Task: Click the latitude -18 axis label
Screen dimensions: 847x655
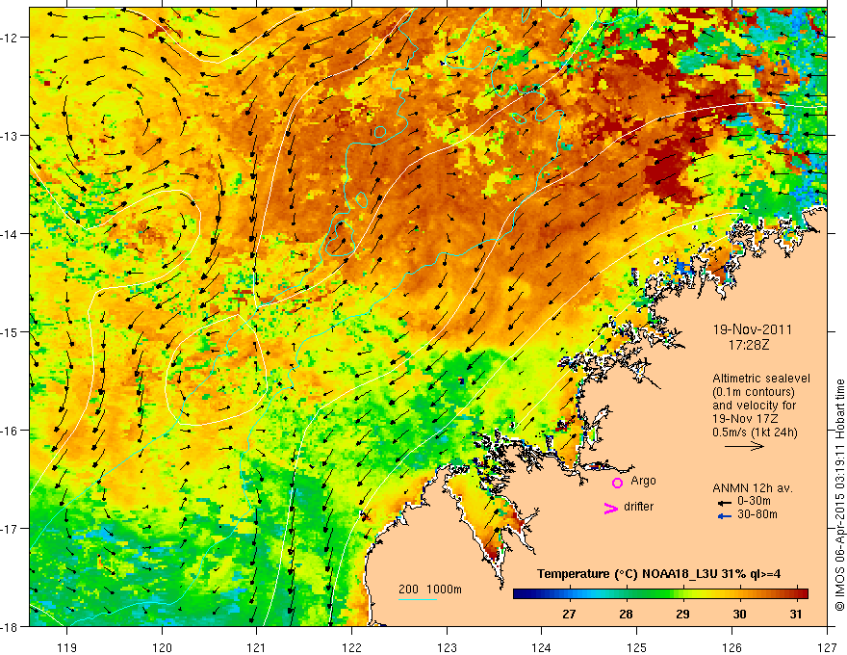Action: [x=11, y=626]
